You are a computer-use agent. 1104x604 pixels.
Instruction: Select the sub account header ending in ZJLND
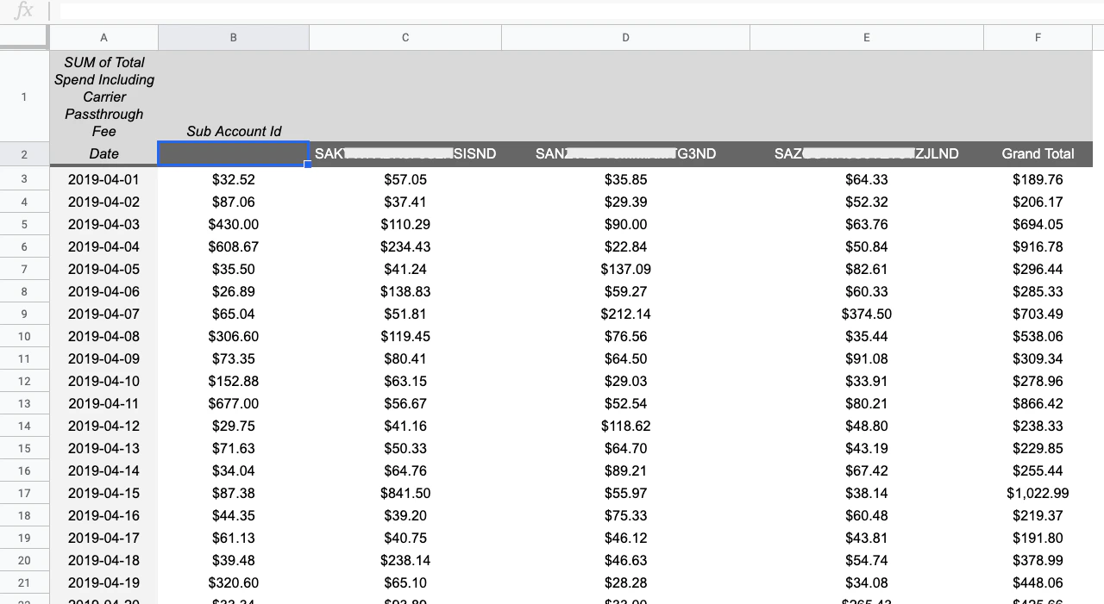point(866,153)
